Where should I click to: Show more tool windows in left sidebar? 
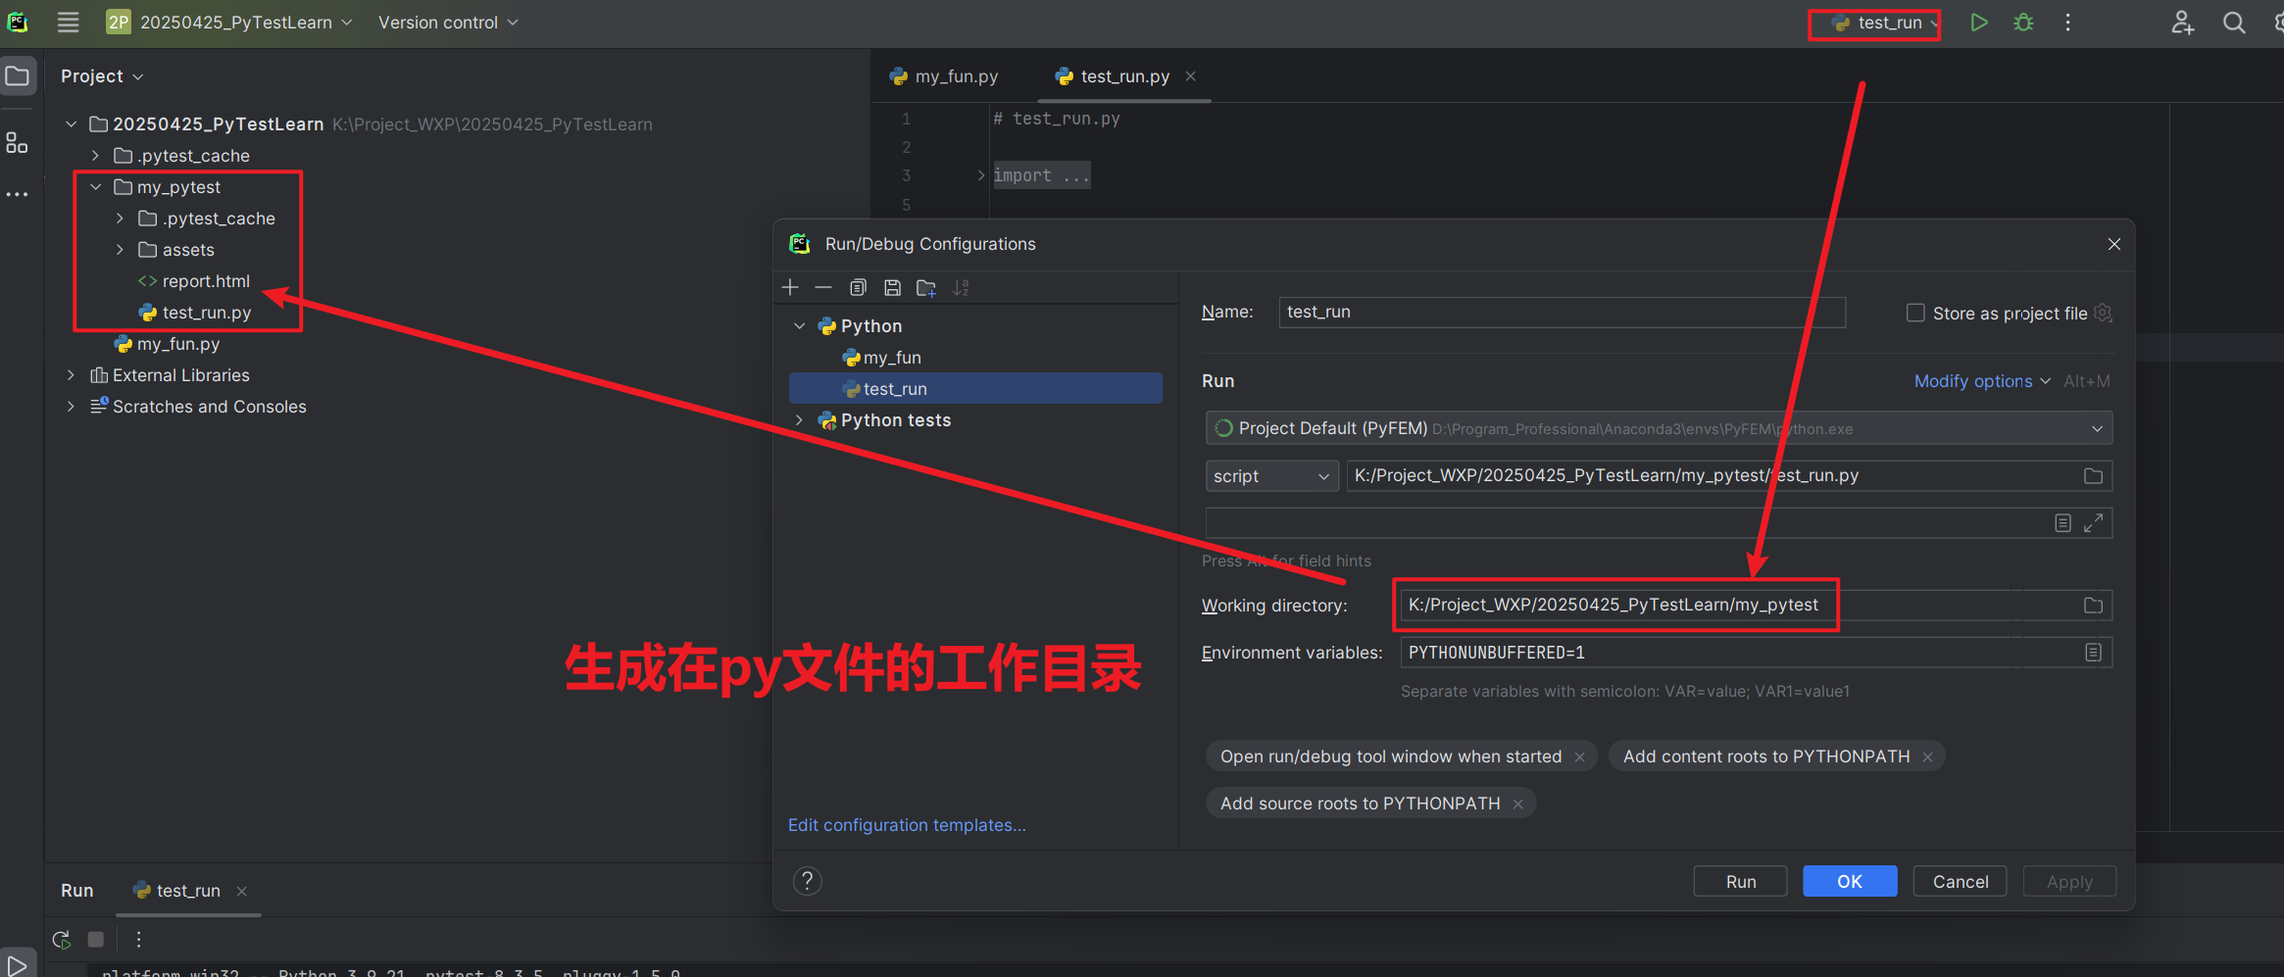[x=17, y=194]
